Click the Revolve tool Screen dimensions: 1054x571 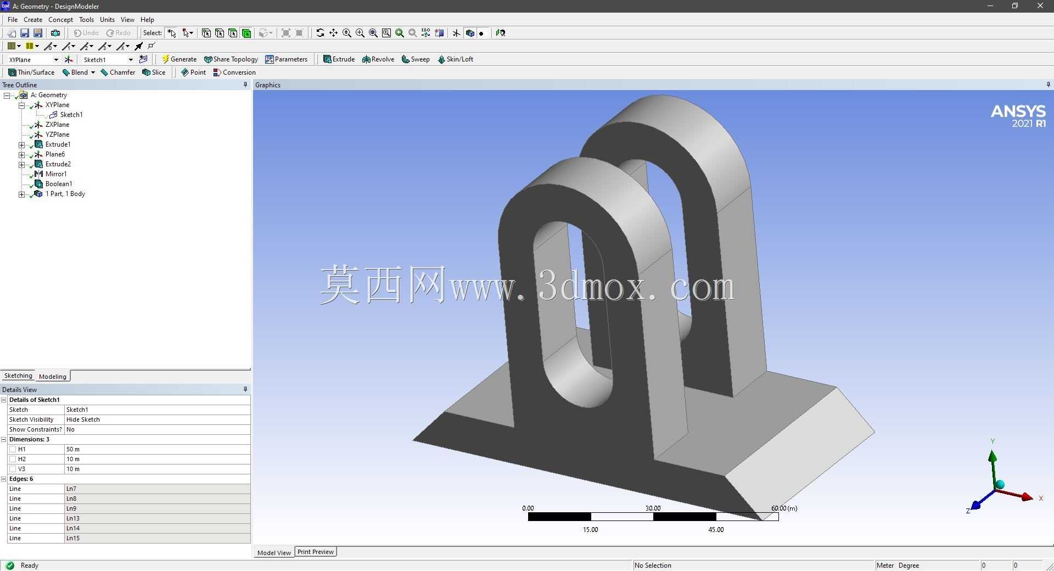(x=378, y=59)
